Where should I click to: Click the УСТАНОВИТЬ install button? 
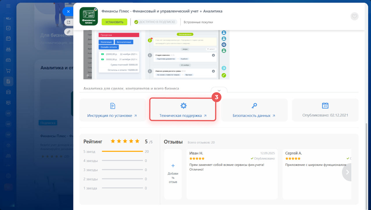pos(114,22)
